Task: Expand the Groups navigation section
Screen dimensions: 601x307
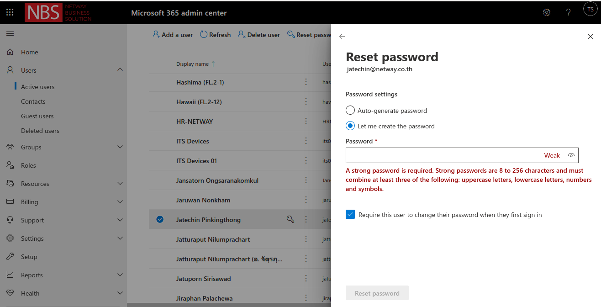Action: [x=120, y=147]
